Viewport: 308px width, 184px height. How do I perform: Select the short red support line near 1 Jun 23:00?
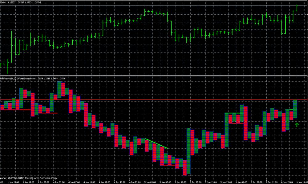pyautogui.click(x=50, y=113)
